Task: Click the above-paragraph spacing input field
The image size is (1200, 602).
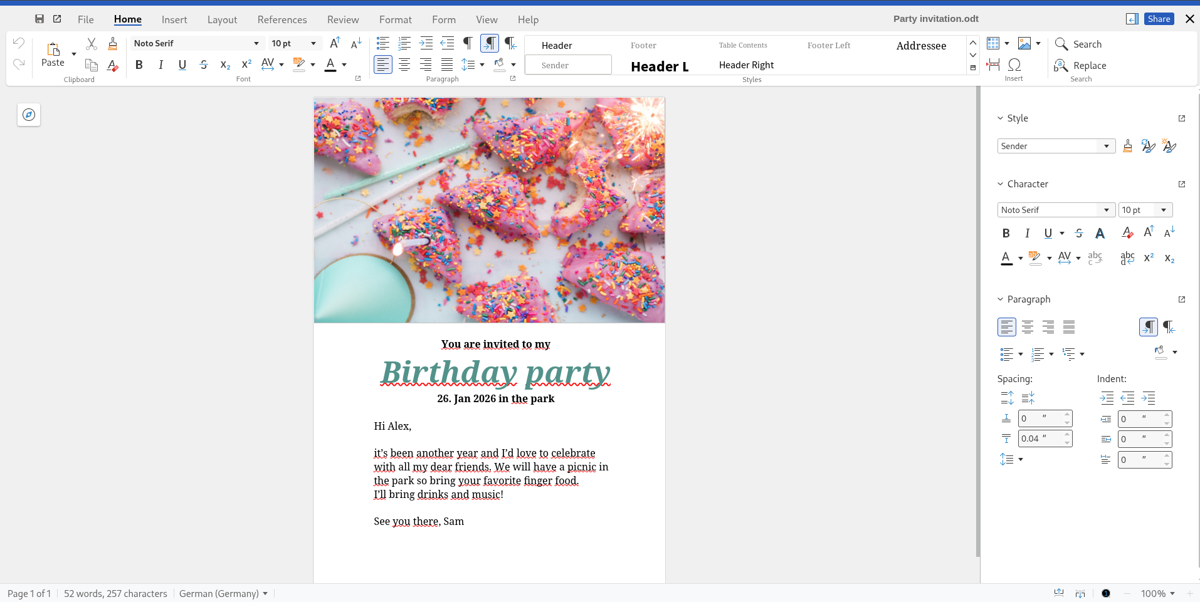Action: (1040, 418)
